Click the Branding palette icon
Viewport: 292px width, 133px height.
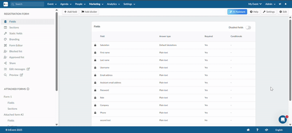pos(5,39)
